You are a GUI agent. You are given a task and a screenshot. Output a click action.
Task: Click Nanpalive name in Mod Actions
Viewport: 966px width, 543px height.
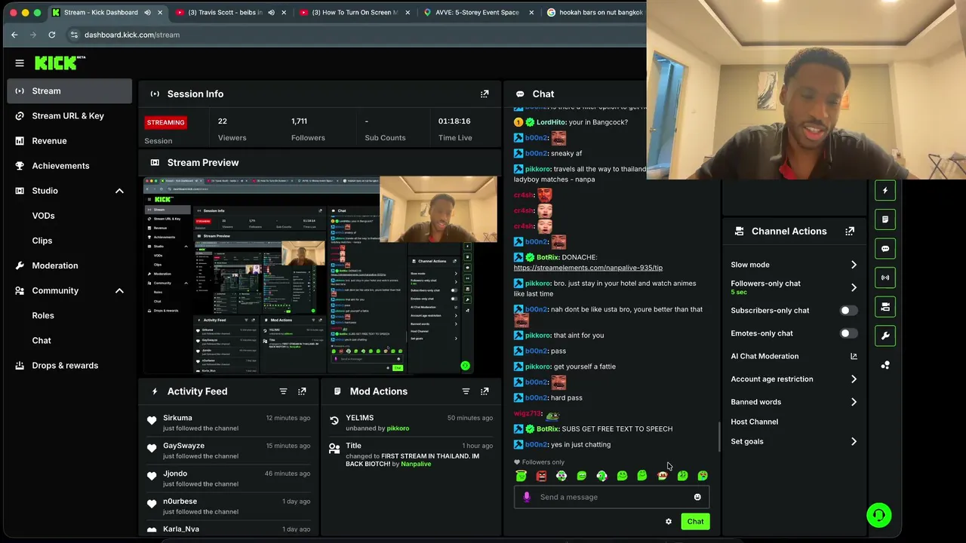click(416, 464)
